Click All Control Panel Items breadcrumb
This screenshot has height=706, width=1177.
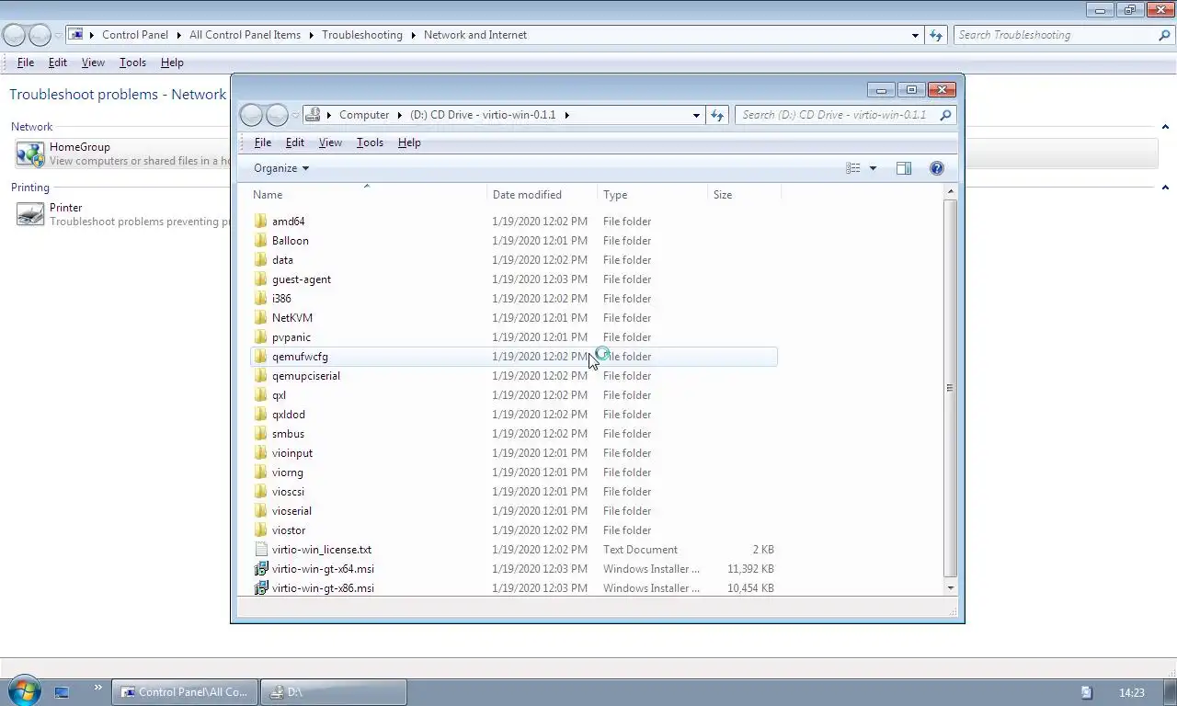tap(245, 35)
